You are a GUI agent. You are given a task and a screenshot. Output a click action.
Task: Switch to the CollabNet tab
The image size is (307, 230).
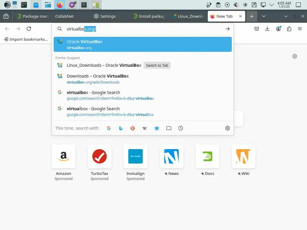[64, 16]
